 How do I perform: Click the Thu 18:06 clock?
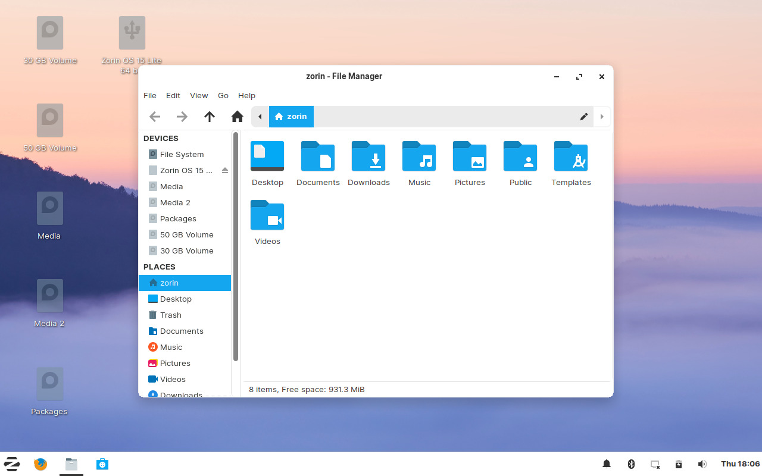click(740, 464)
